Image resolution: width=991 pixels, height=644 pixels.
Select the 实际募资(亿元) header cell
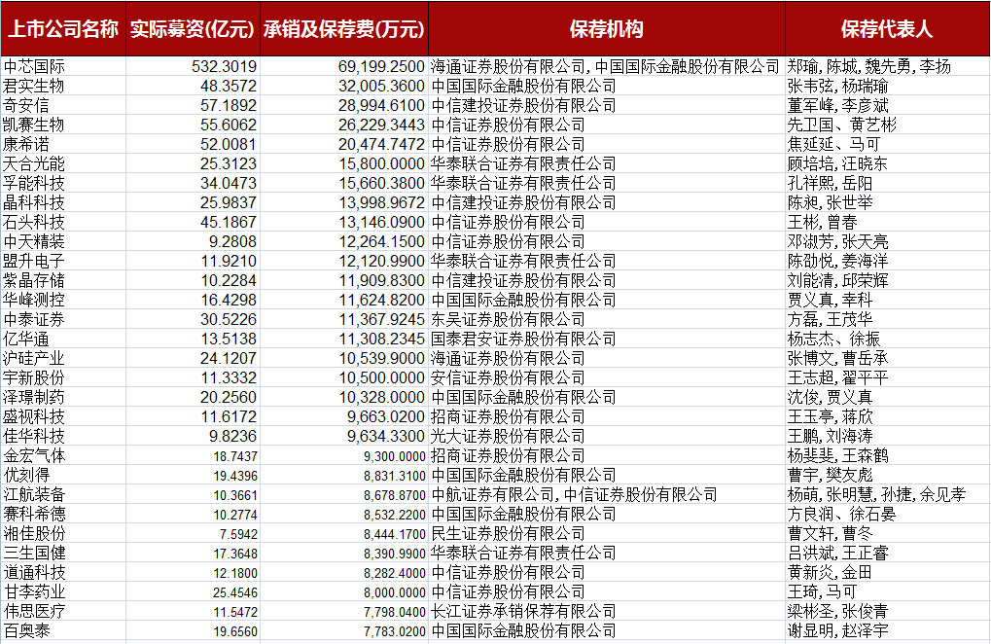[x=193, y=28]
